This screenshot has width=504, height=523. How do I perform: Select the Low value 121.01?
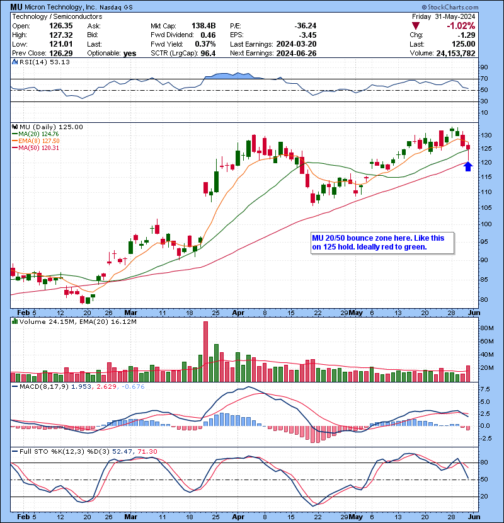tap(61, 44)
